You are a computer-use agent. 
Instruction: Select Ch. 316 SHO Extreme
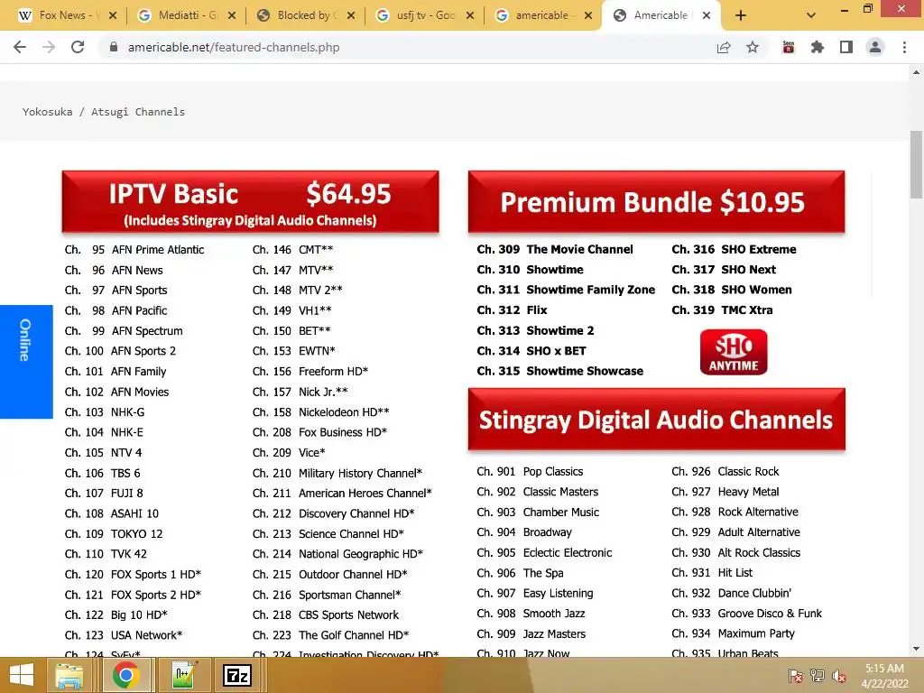tap(734, 249)
